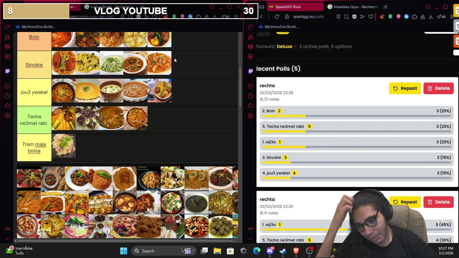Open Microsoft Store from the taskbar
This screenshot has height=258, width=459.
(x=230, y=251)
